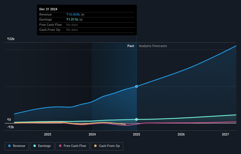The image size is (241, 154).
Task: Click the Dec 31 2024 tooltip date
Action: (48, 9)
